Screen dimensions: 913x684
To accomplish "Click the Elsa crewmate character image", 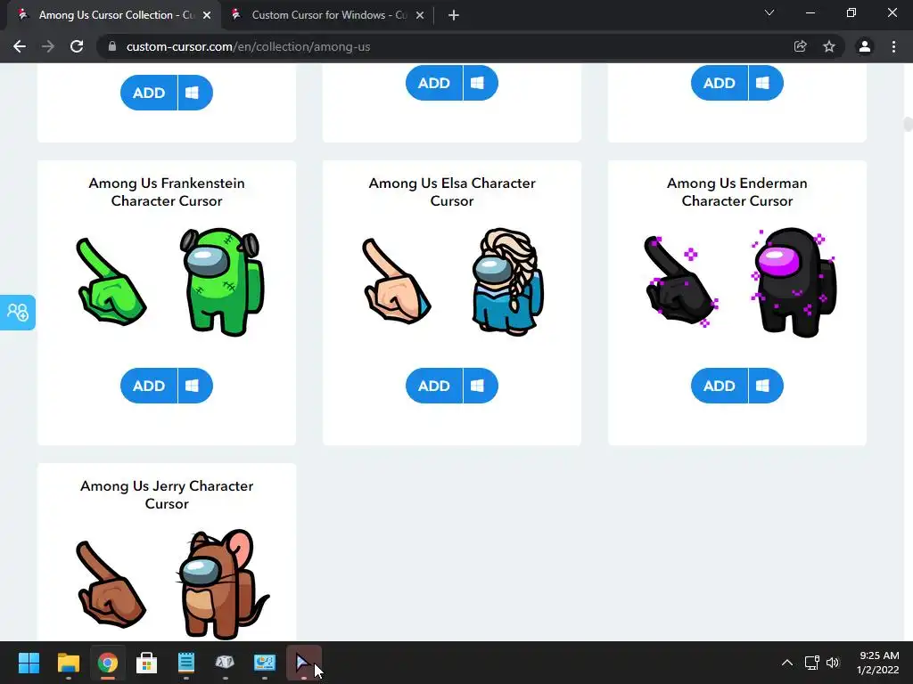I will coord(507,282).
